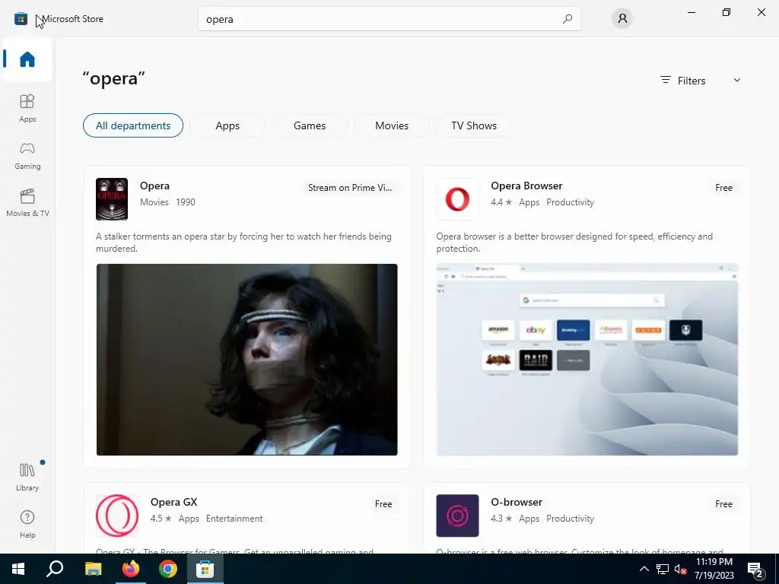Image resolution: width=779 pixels, height=584 pixels.
Task: Click Free button for Opera GX
Action: (x=383, y=504)
